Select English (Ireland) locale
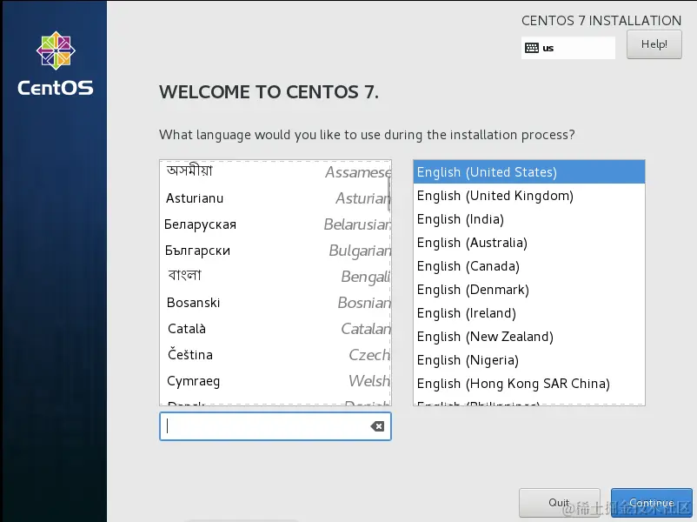Viewport: 697px width, 522px height. click(x=529, y=313)
